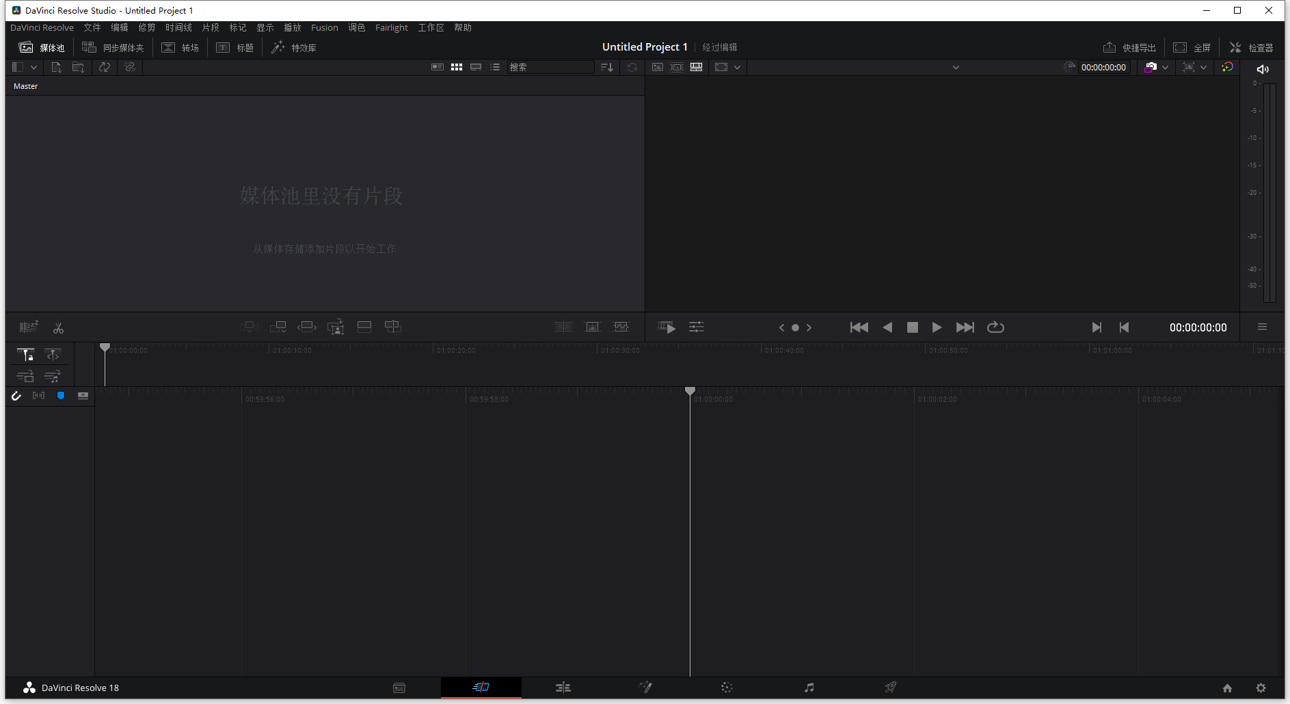
Task: Expand the safe area options dropdown
Action: (x=1203, y=67)
